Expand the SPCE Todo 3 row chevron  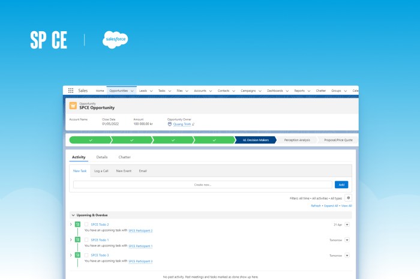(x=71, y=255)
